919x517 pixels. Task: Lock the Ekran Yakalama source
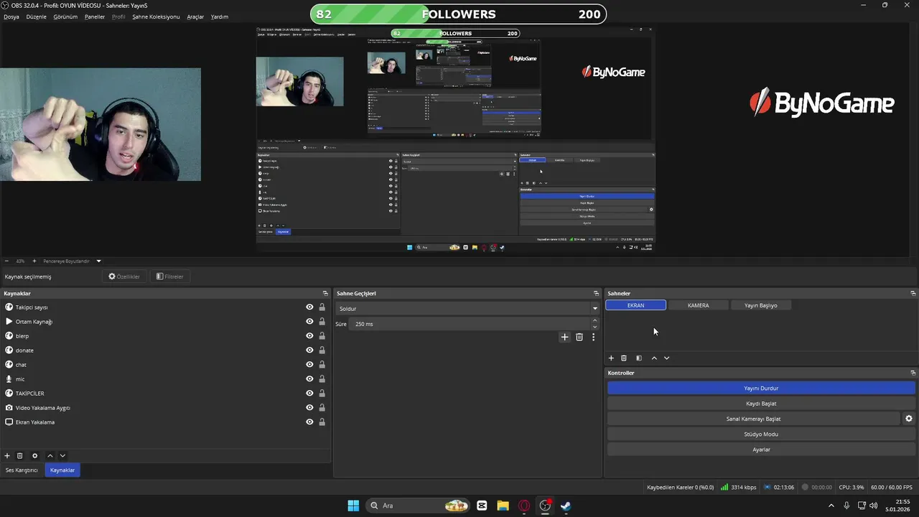[x=322, y=422]
